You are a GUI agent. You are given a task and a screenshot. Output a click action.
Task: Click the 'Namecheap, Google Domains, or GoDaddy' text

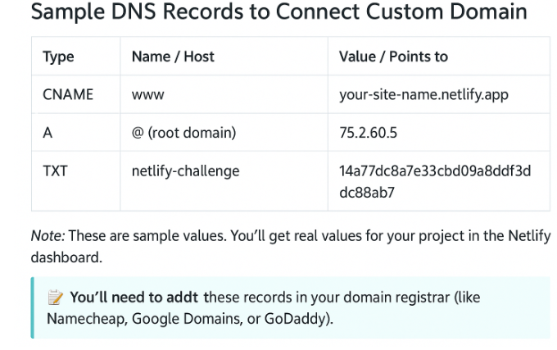pyautogui.click(x=186, y=319)
